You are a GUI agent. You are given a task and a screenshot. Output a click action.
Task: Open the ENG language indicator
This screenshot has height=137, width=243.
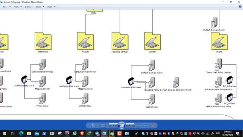point(218,134)
